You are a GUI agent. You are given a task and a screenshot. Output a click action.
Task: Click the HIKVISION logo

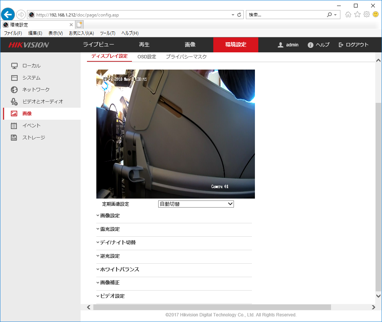(29, 45)
